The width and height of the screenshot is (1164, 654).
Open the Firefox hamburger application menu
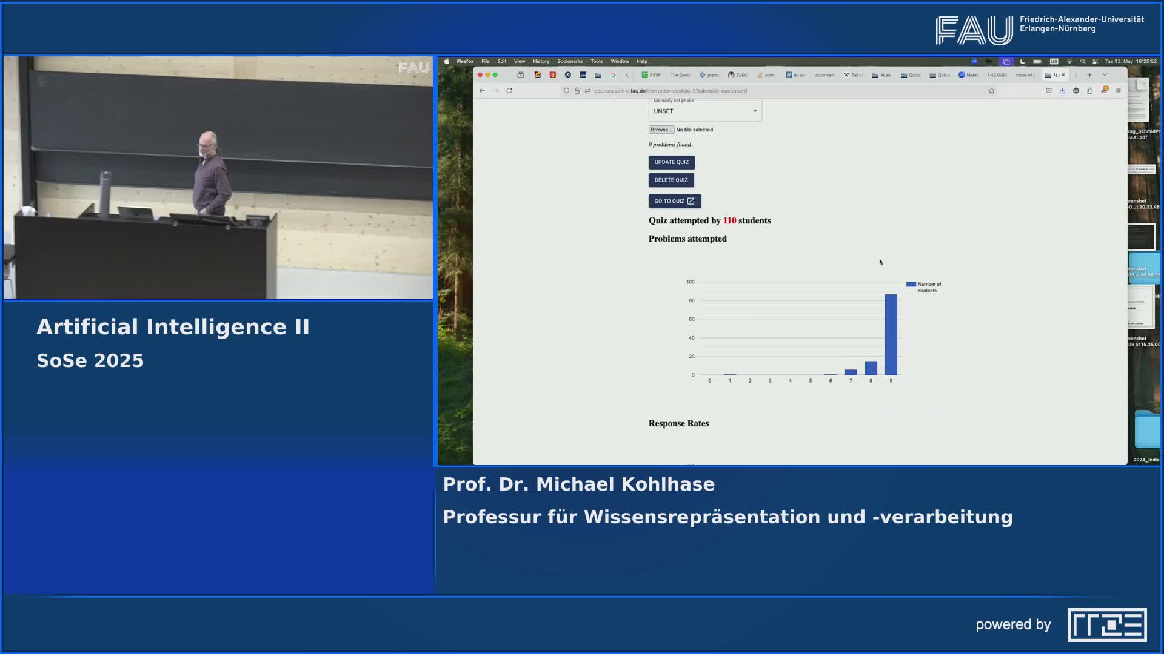[x=1119, y=91]
